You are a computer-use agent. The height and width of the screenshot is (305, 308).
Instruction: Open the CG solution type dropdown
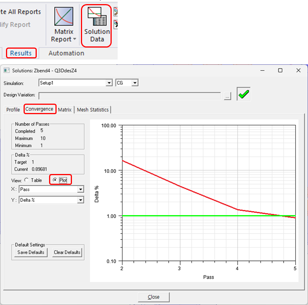135,83
